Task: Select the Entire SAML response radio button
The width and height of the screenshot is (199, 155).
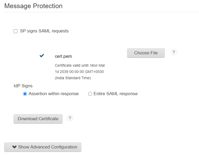Action: (90, 94)
